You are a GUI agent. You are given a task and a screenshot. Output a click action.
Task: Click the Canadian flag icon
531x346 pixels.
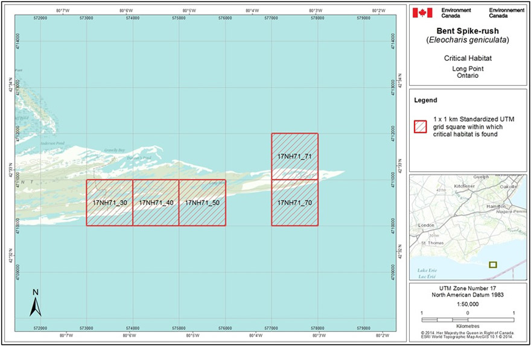[x=423, y=13]
